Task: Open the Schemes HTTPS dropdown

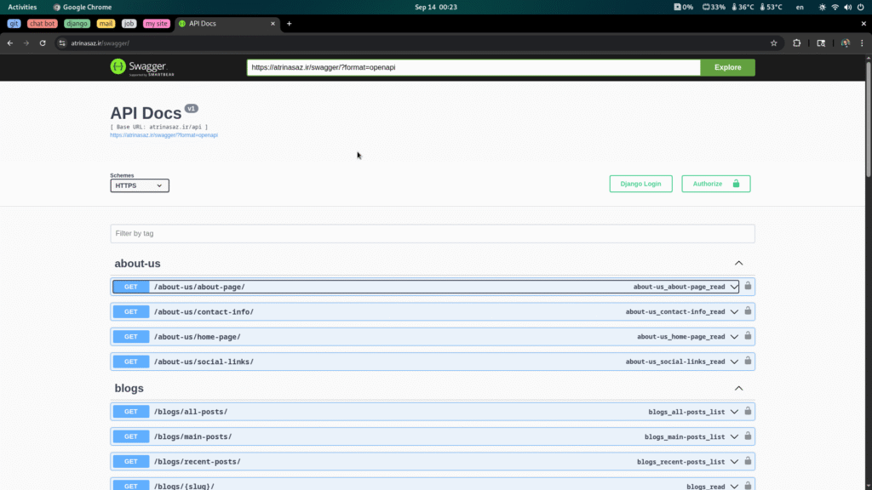Action: pos(140,185)
